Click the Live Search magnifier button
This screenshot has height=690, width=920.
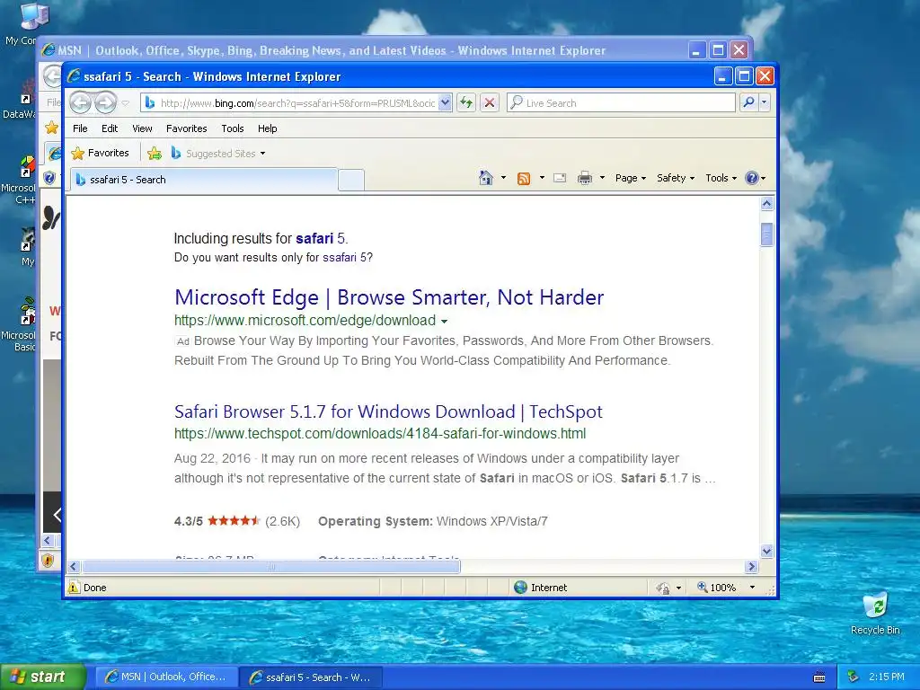[748, 102]
